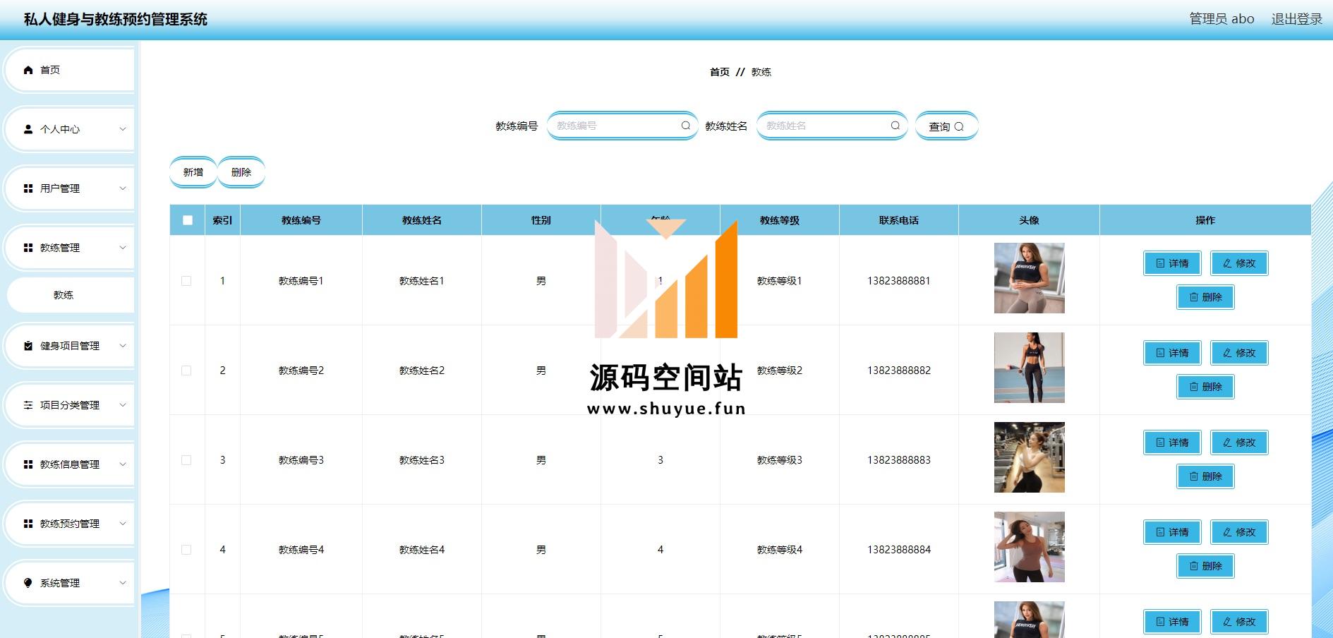The height and width of the screenshot is (638, 1333).
Task: Click the edit pencil icon in row 教练编号2
Action: point(1227,353)
